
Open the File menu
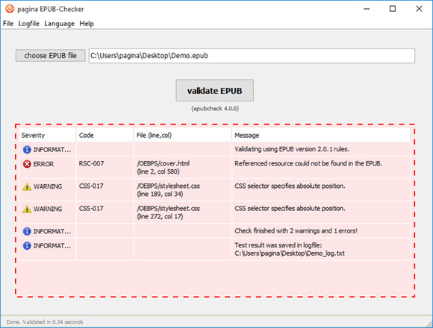pos(8,24)
